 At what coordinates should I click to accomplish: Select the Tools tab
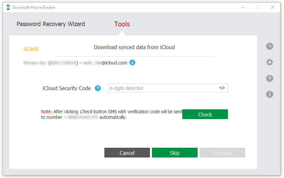click(122, 24)
